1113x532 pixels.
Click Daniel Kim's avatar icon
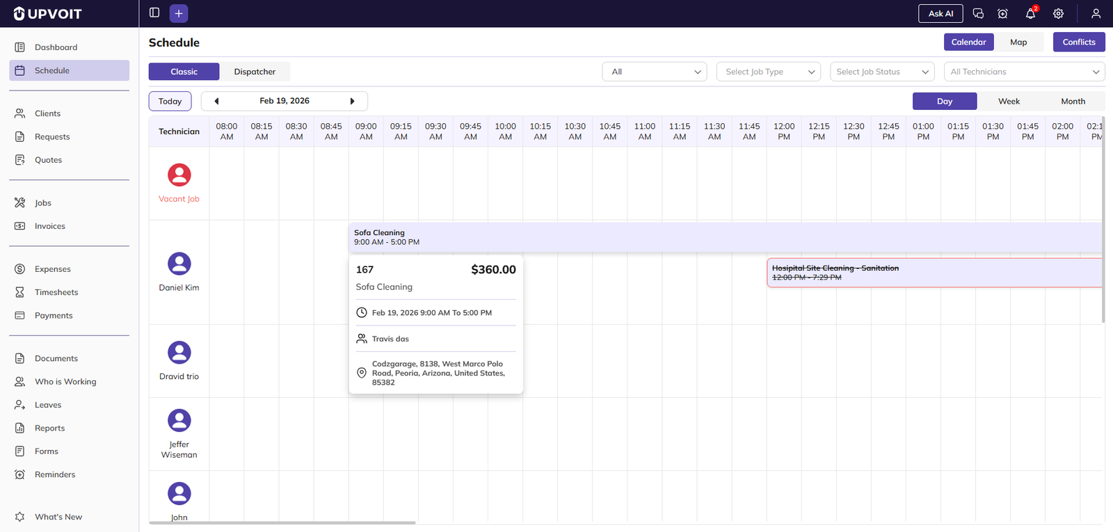click(179, 264)
